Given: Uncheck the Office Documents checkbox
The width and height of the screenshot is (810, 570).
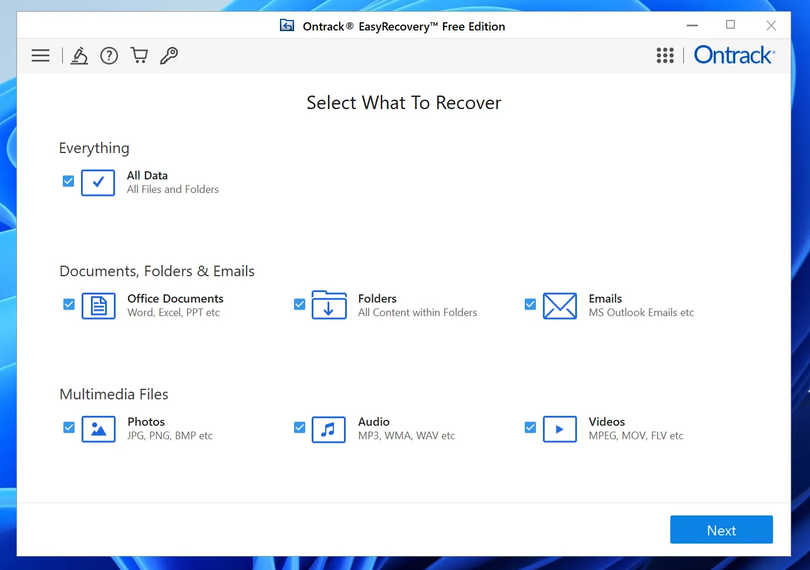Looking at the screenshot, I should pos(69,304).
